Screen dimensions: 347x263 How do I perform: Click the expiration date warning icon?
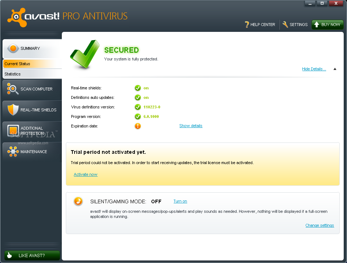click(138, 126)
